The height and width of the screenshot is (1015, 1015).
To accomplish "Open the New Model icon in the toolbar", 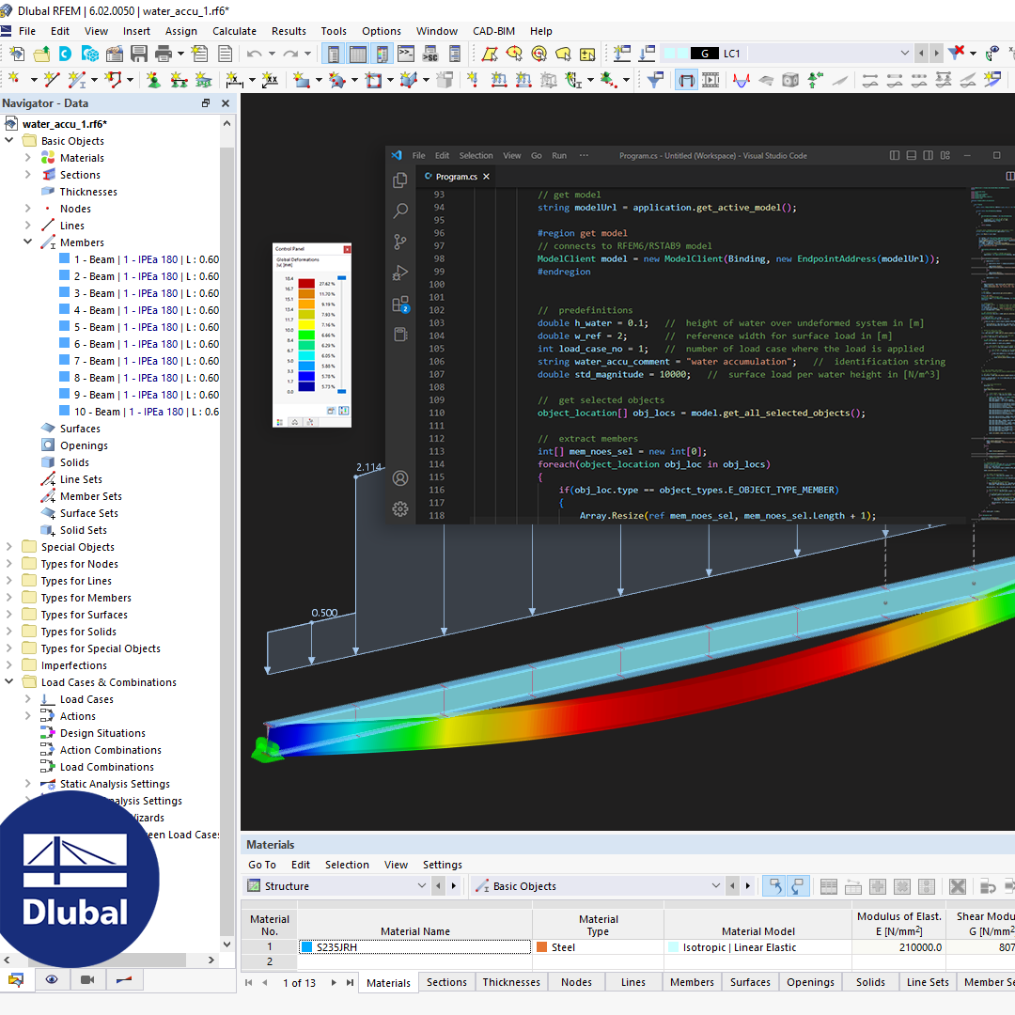I will [x=17, y=54].
